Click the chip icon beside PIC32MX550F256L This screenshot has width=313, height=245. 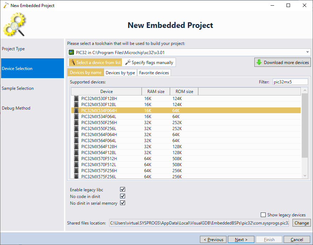coord(76,128)
